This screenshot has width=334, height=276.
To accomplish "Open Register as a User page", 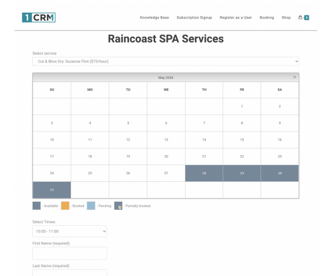I will pos(236,17).
